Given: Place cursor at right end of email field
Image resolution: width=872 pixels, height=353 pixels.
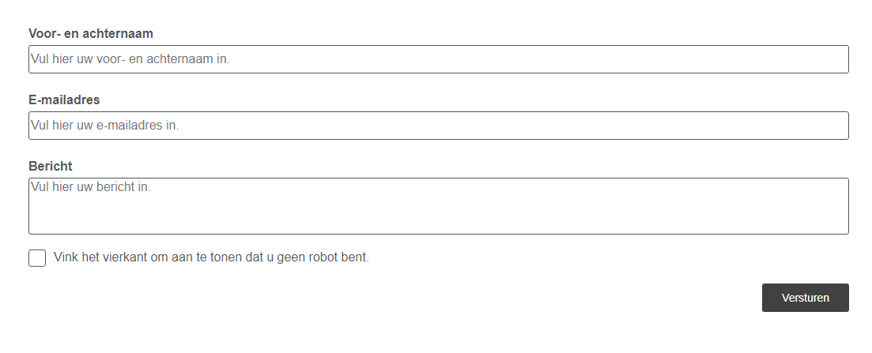Looking at the screenshot, I should [x=838, y=126].
